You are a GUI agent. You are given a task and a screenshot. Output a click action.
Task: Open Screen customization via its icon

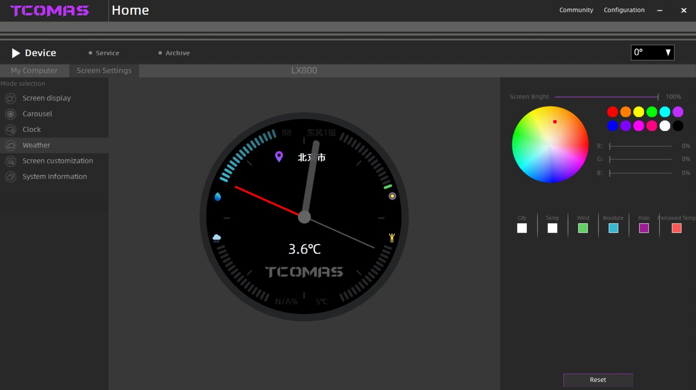(10, 161)
